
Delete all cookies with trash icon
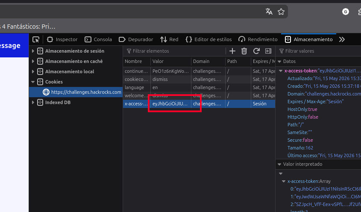[x=244, y=51]
